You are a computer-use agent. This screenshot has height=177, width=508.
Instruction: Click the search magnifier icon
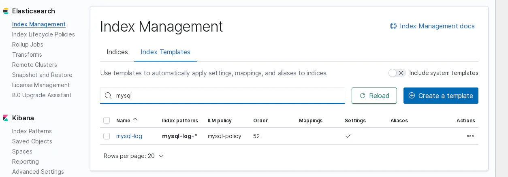[108, 96]
